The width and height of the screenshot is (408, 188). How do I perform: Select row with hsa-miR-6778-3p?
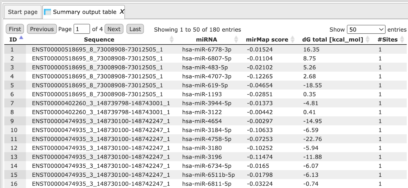(206, 49)
